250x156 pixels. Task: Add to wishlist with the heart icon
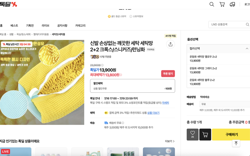(x=192, y=134)
